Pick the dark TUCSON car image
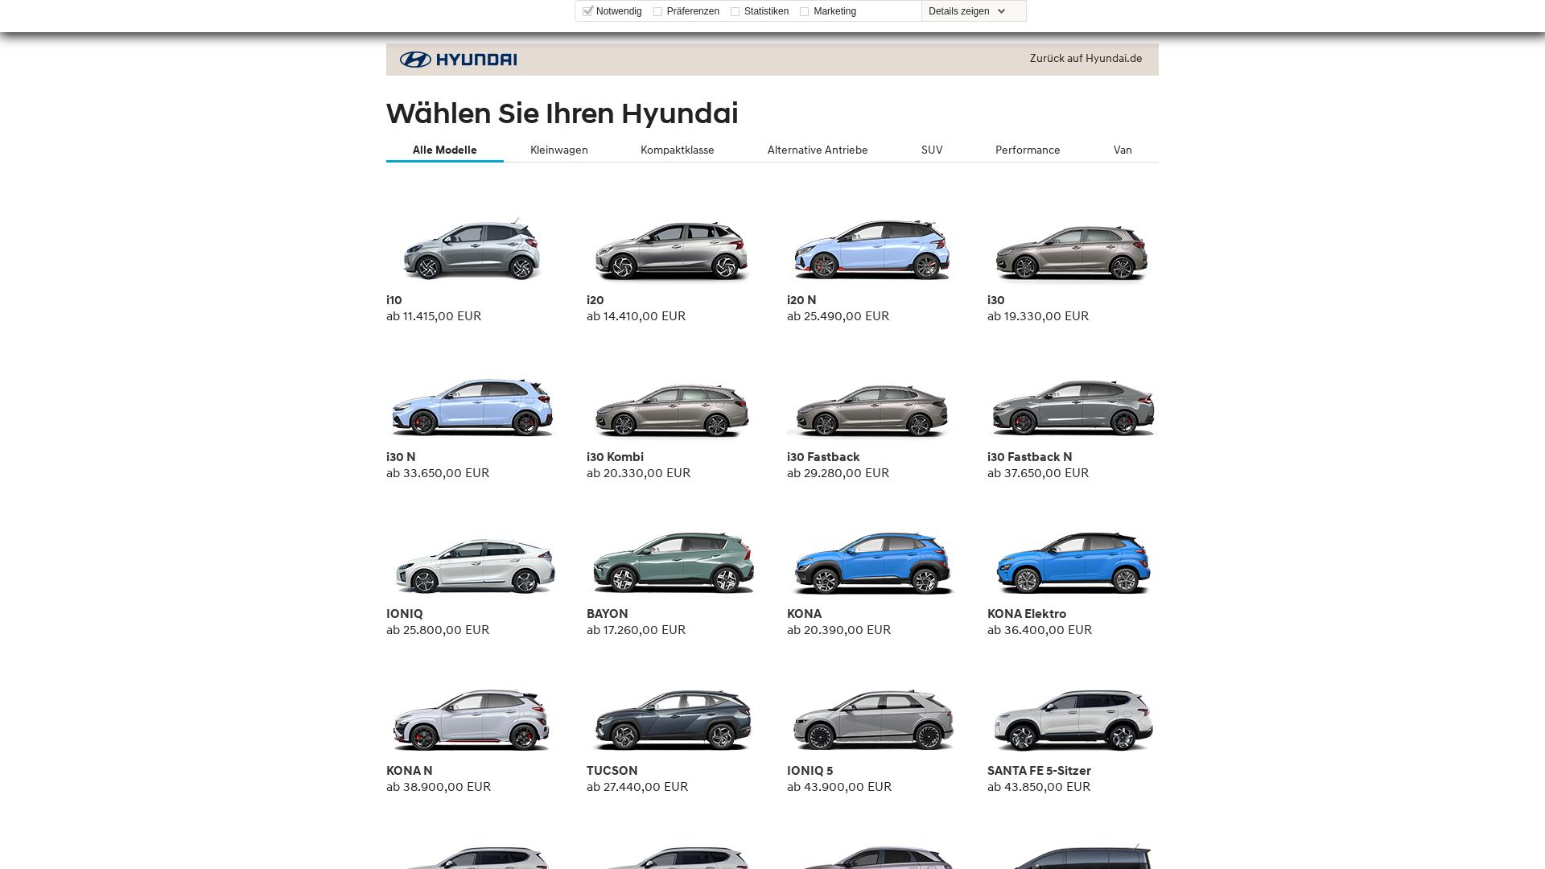The height and width of the screenshot is (869, 1545). (x=674, y=719)
